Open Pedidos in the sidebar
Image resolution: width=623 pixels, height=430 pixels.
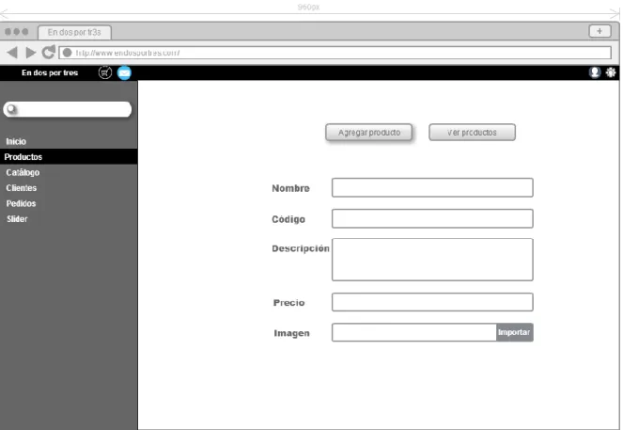[x=21, y=203]
